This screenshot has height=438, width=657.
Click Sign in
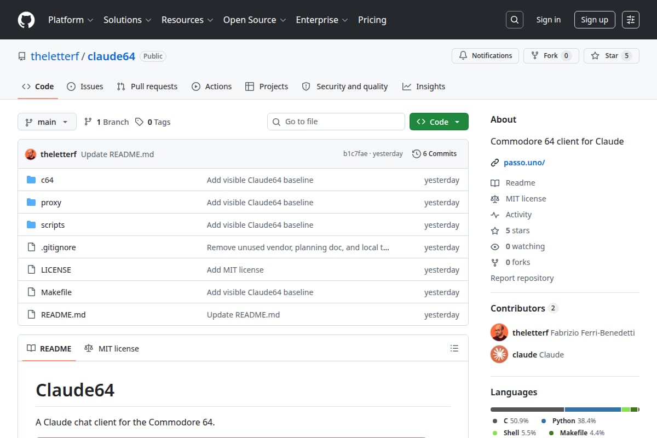[549, 20]
